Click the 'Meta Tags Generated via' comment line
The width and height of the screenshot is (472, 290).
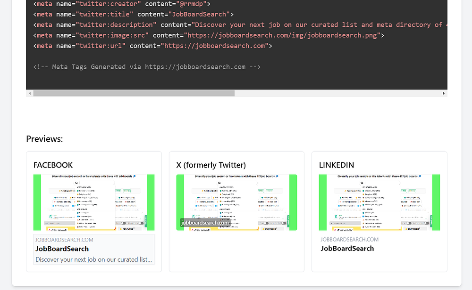pyautogui.click(x=147, y=67)
